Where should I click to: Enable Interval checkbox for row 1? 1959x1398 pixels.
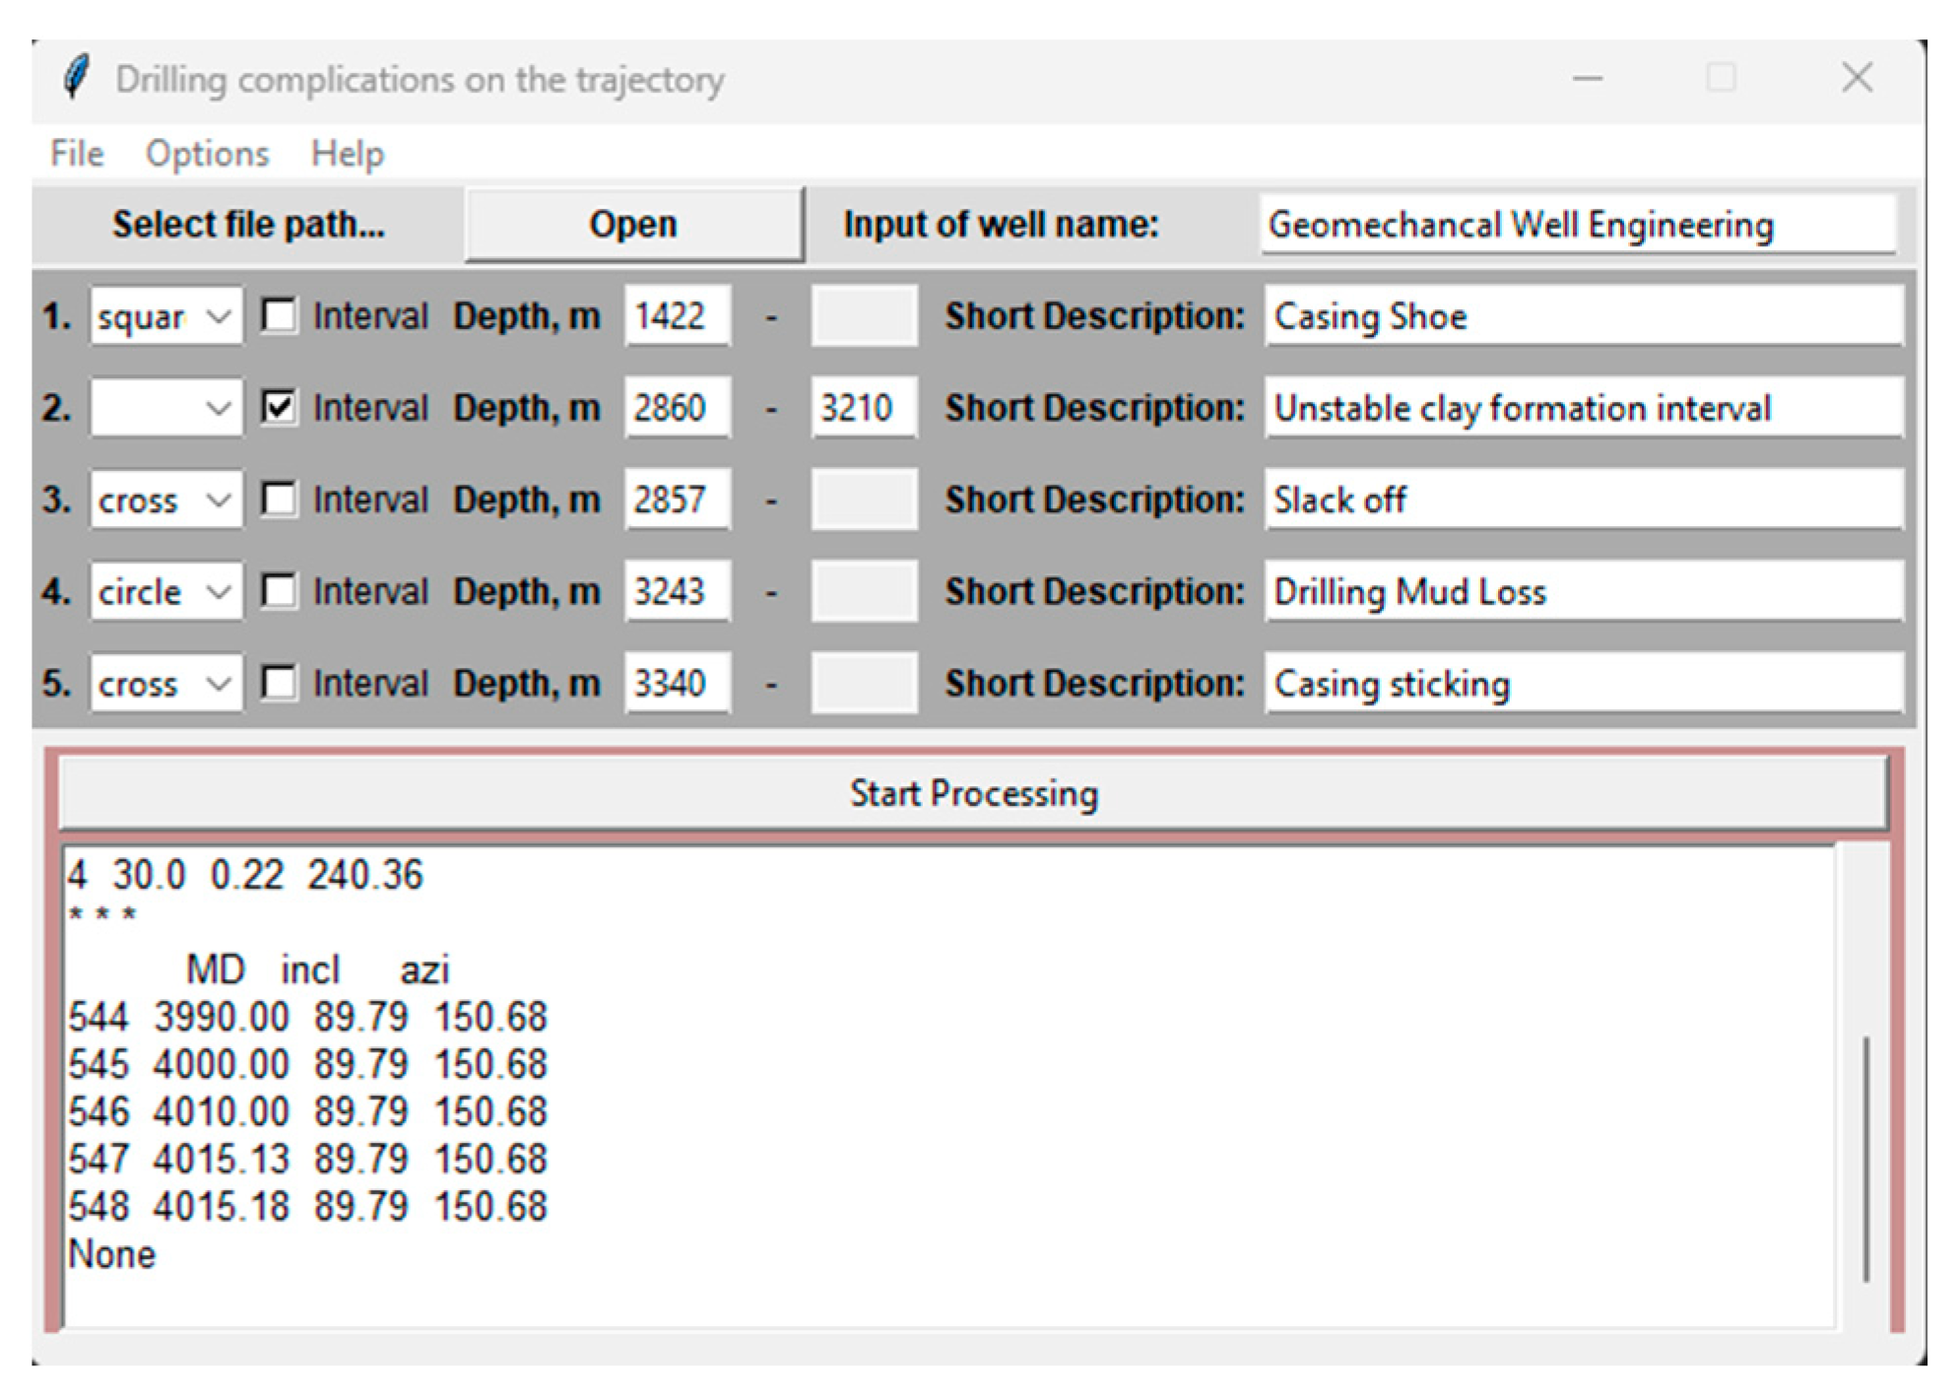280,316
